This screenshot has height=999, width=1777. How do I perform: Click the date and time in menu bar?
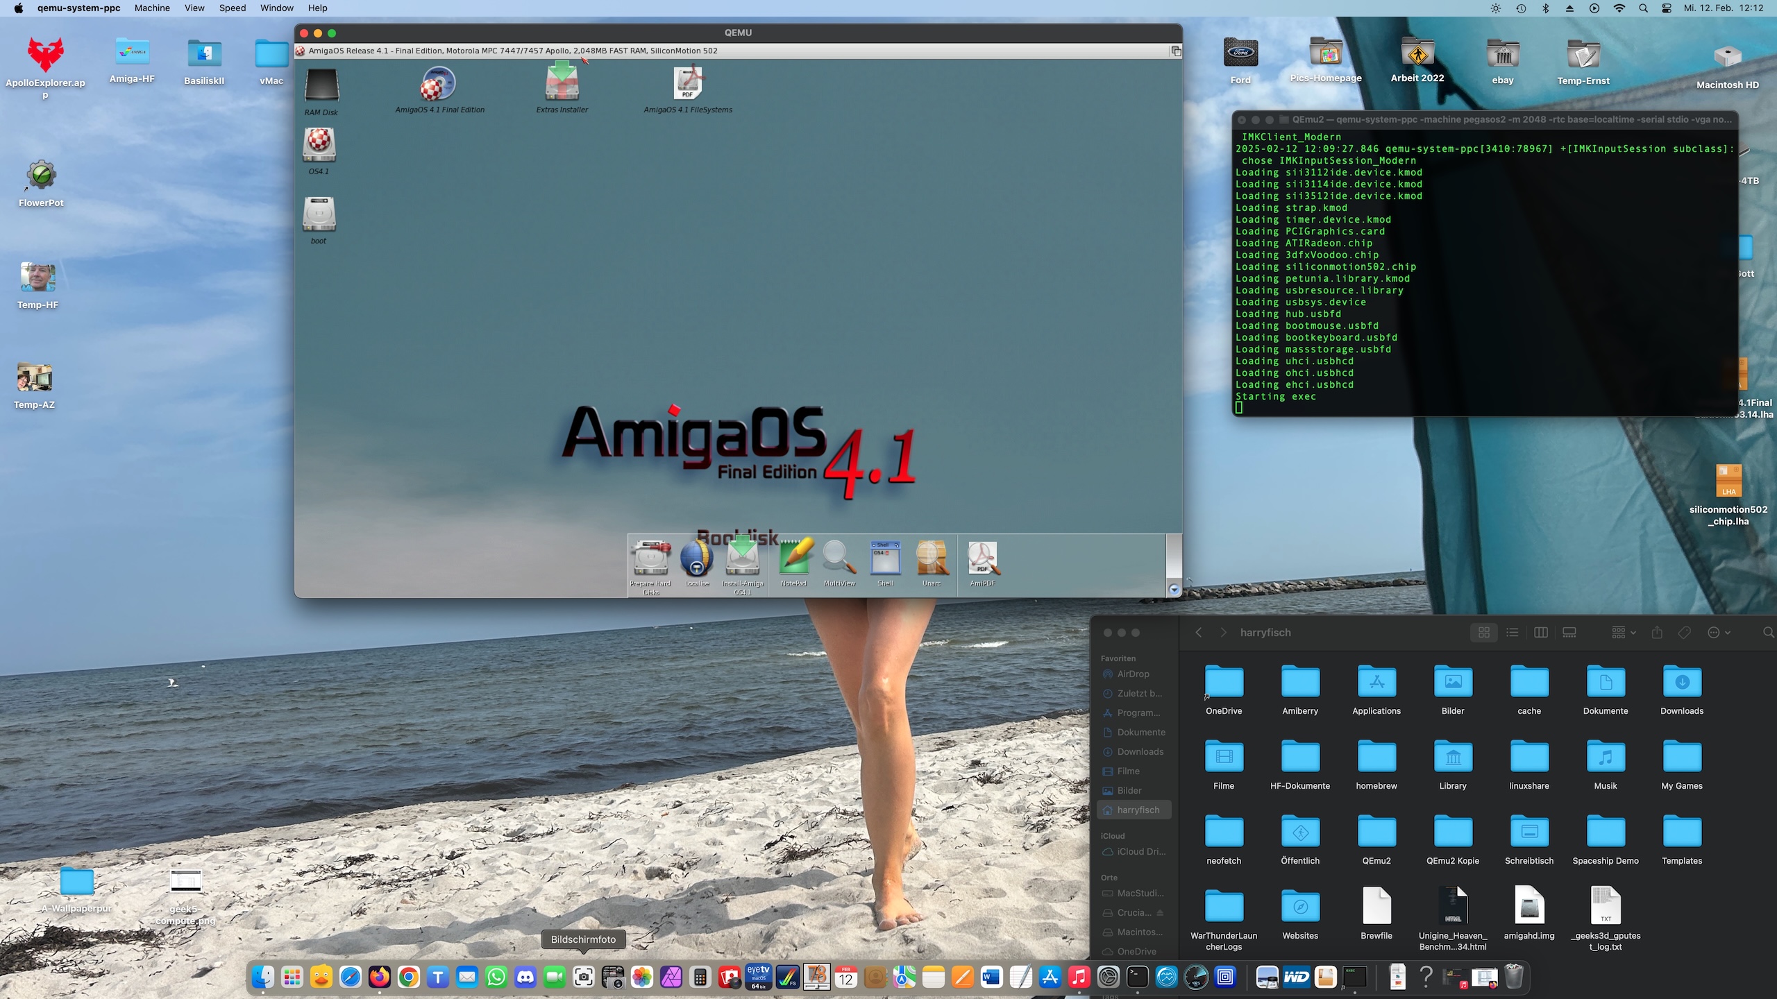point(1724,8)
